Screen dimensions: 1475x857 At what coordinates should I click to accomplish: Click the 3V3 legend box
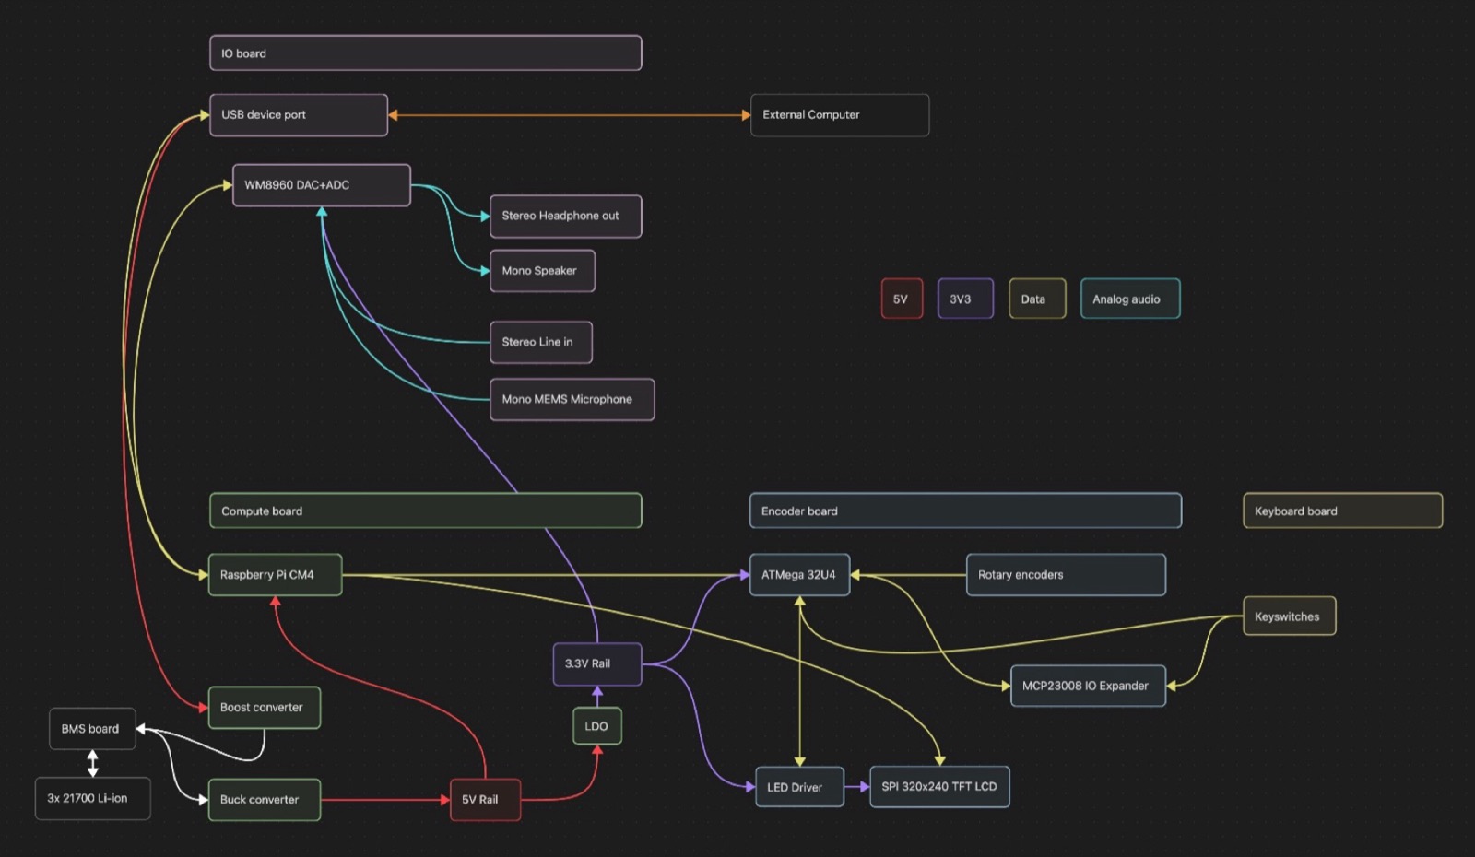click(x=965, y=299)
